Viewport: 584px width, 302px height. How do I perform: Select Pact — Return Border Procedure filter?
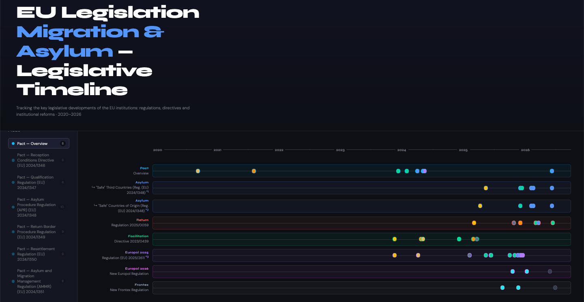click(x=39, y=232)
